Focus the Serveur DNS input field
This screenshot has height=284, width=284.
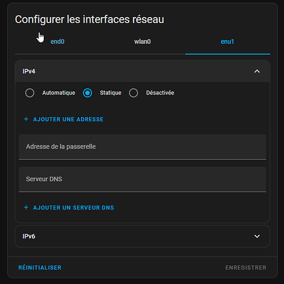[143, 179]
